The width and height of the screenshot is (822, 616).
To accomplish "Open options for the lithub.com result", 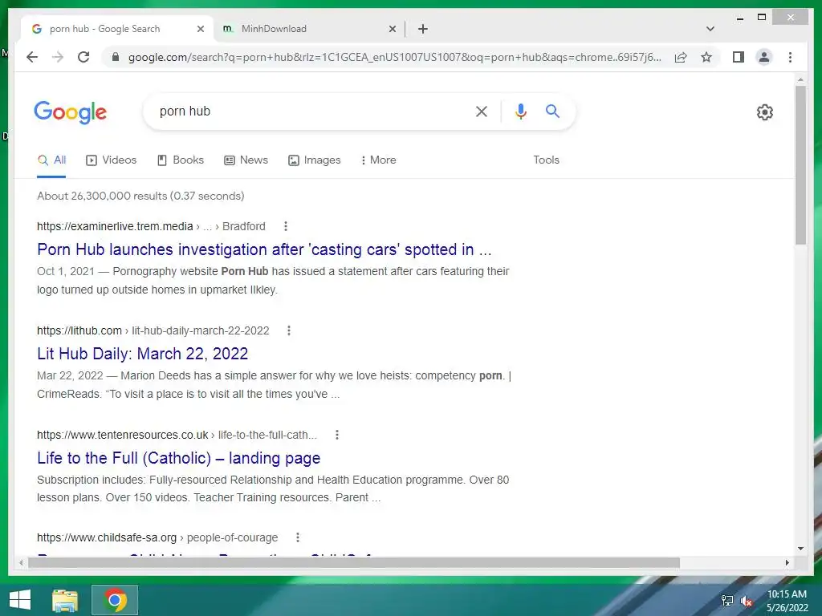I will tap(288, 330).
